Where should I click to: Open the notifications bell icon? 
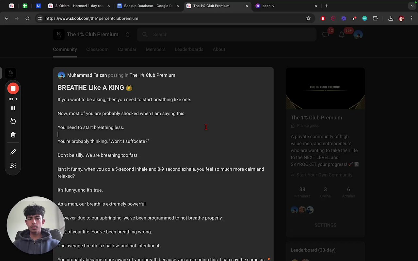342,34
